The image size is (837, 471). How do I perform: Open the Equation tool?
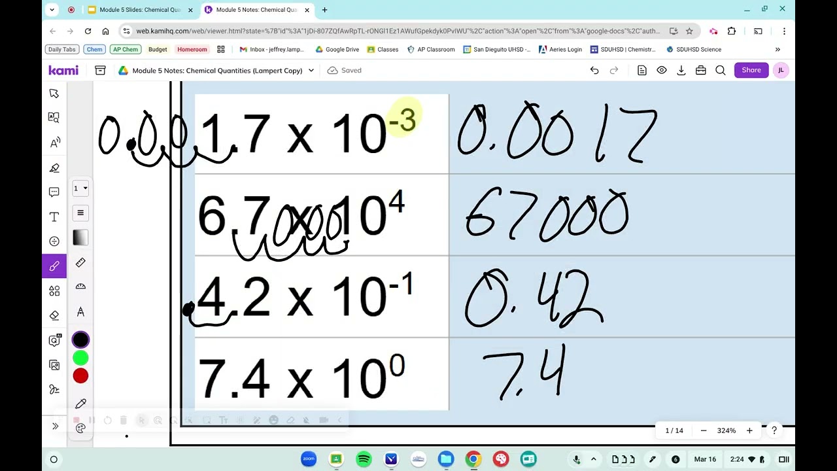pos(54,241)
